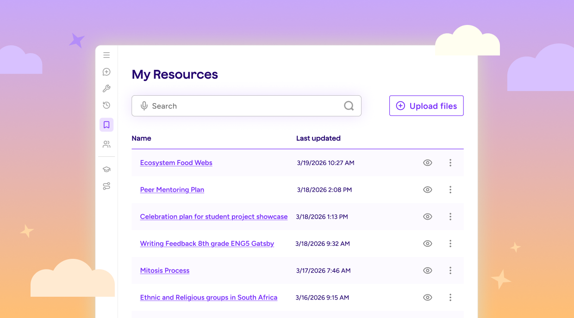The width and height of the screenshot is (574, 318).
Task: Open more options for Writing Feedback row
Action: [450, 244]
